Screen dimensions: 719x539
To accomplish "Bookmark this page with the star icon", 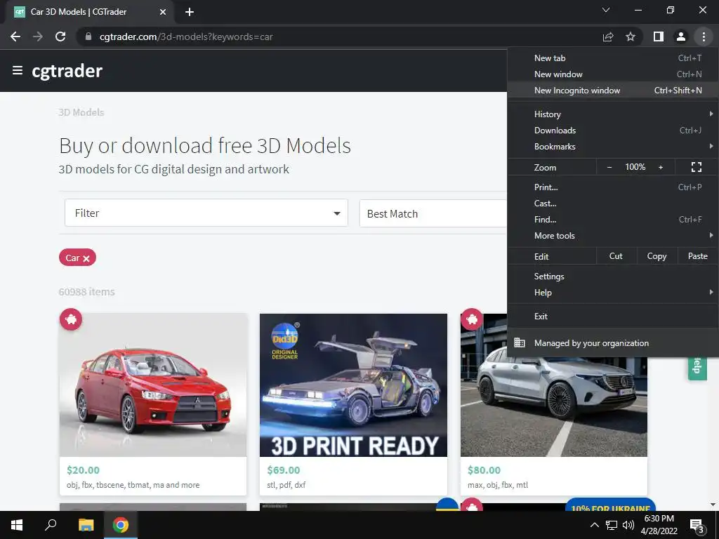I will coord(631,36).
